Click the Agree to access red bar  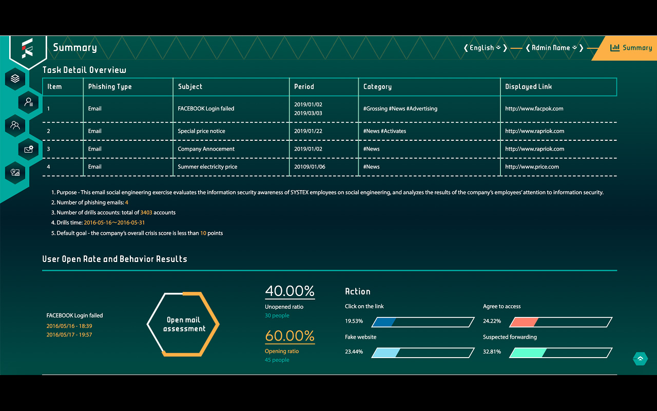point(524,322)
